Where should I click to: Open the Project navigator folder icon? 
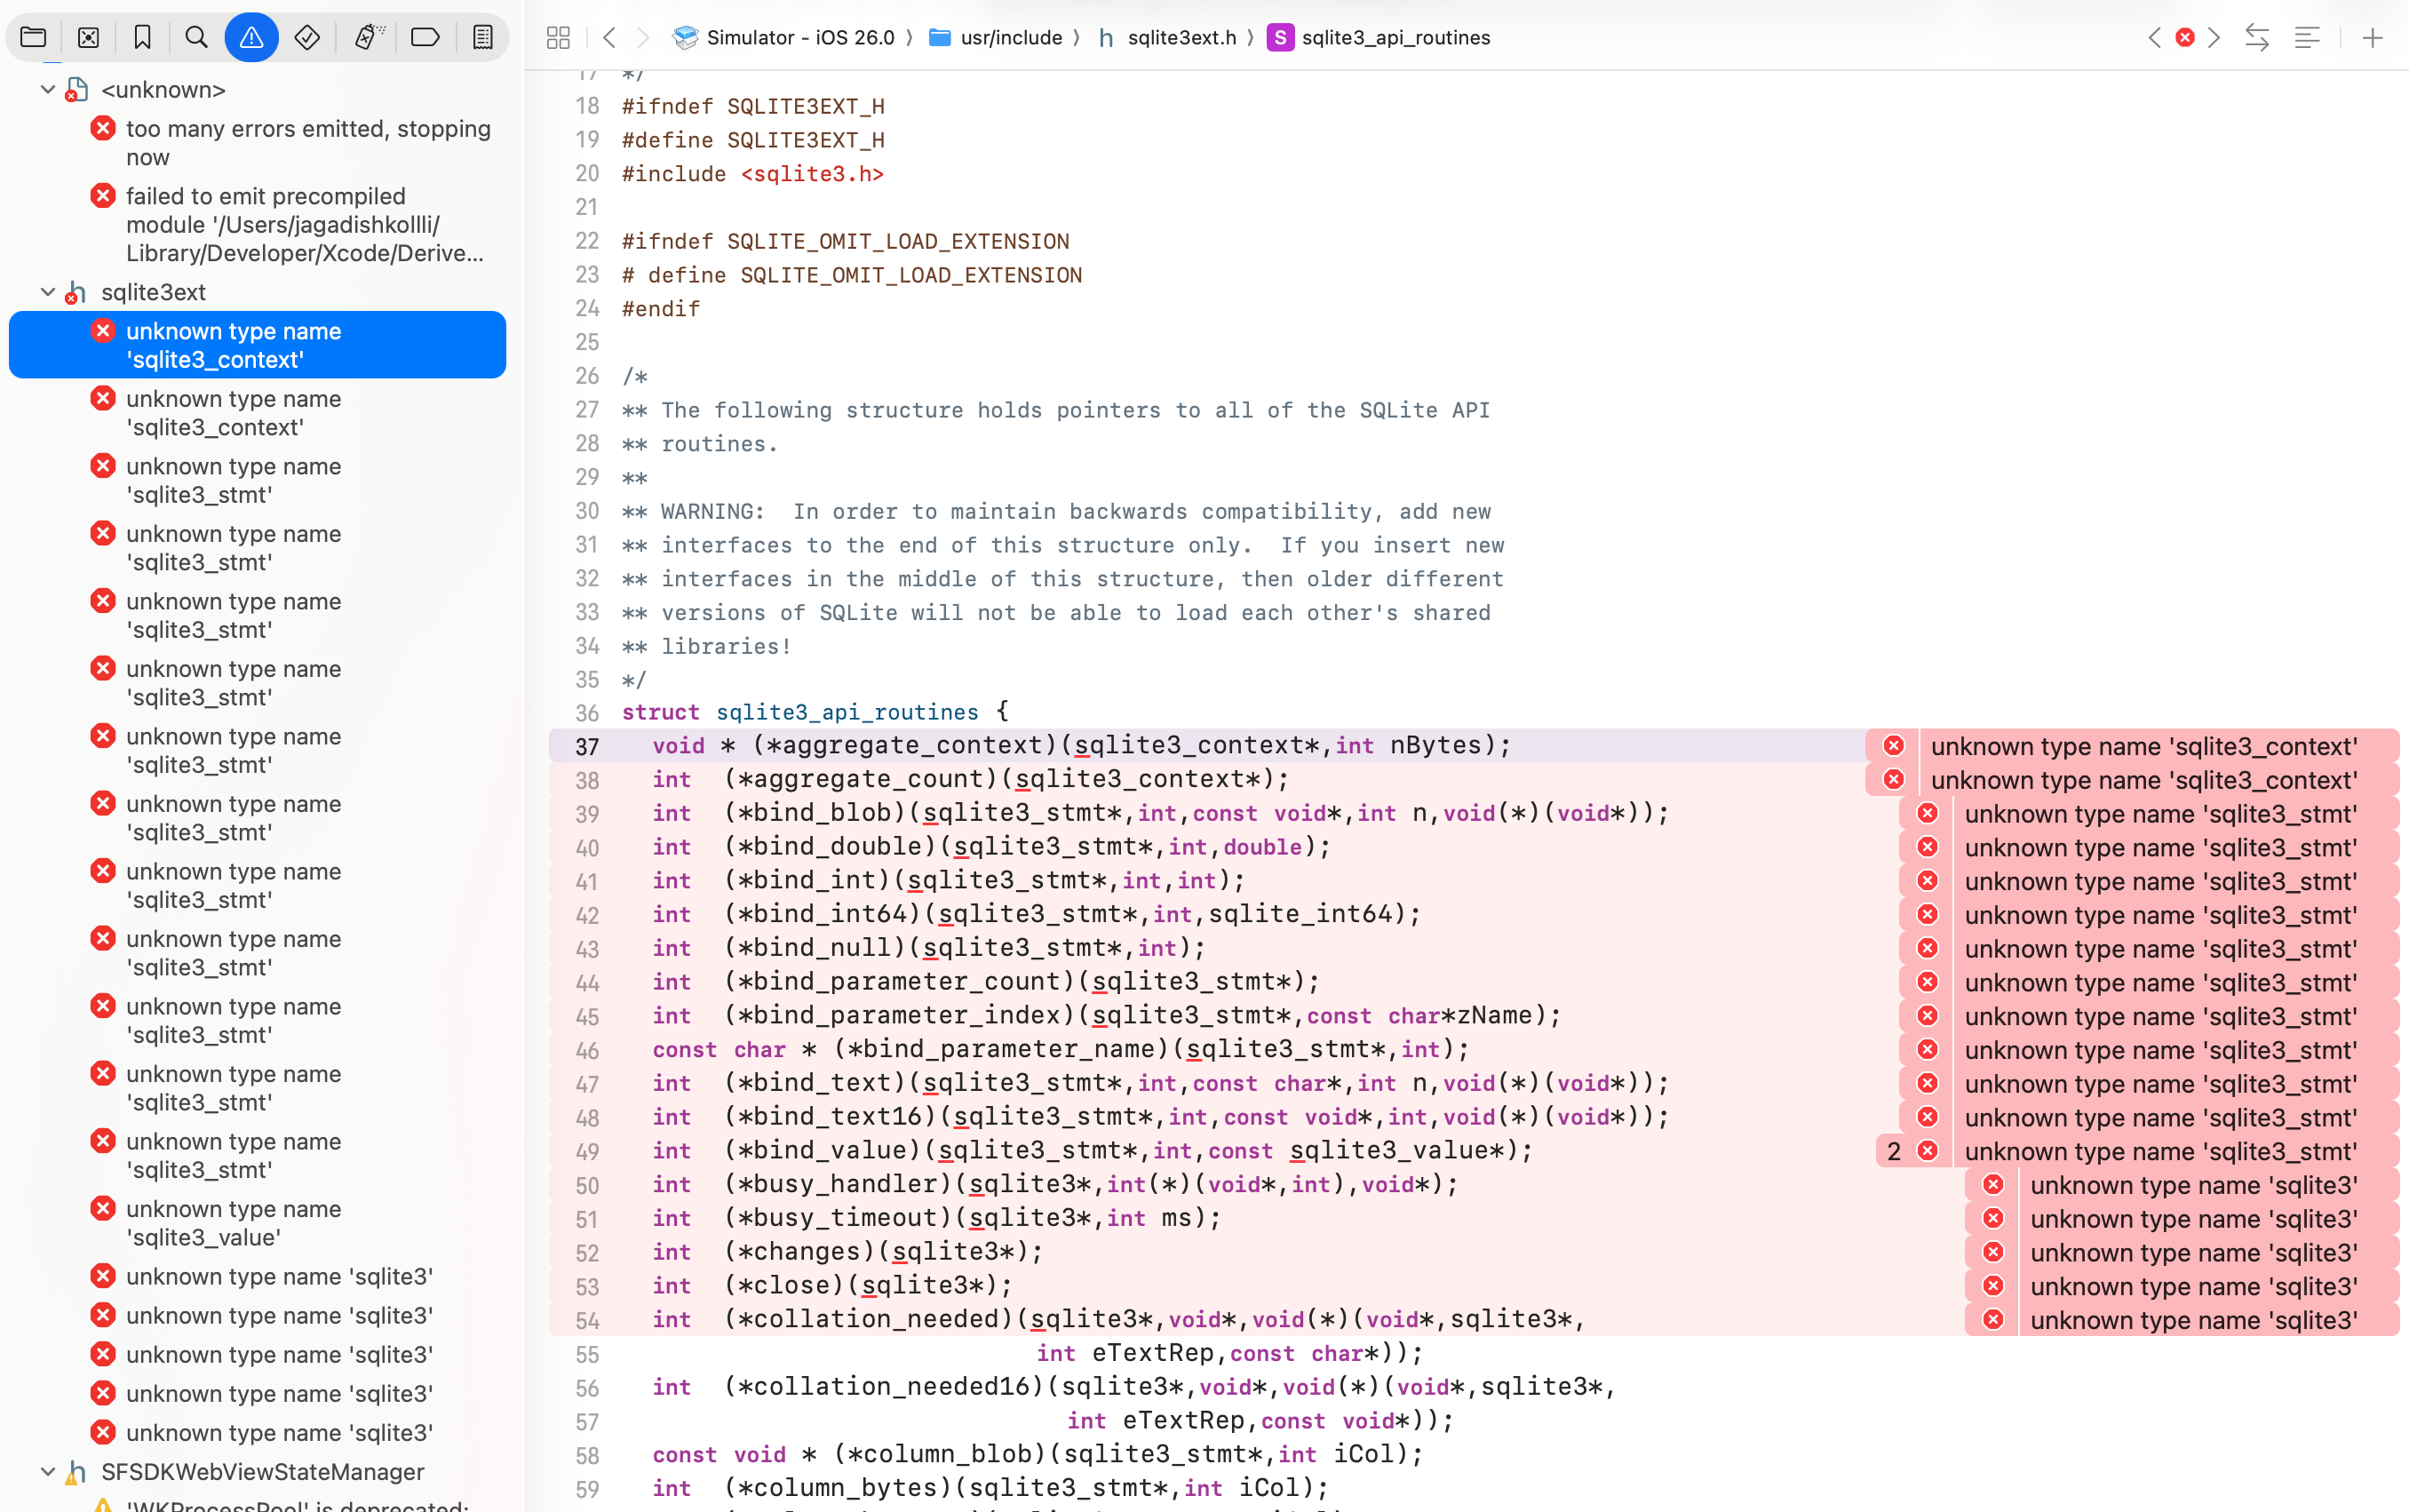(33, 38)
